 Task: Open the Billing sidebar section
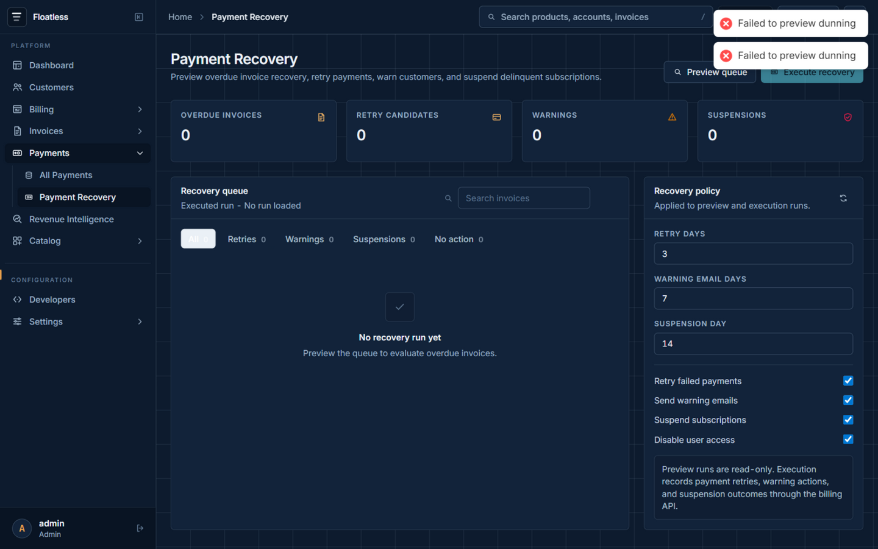pos(77,109)
